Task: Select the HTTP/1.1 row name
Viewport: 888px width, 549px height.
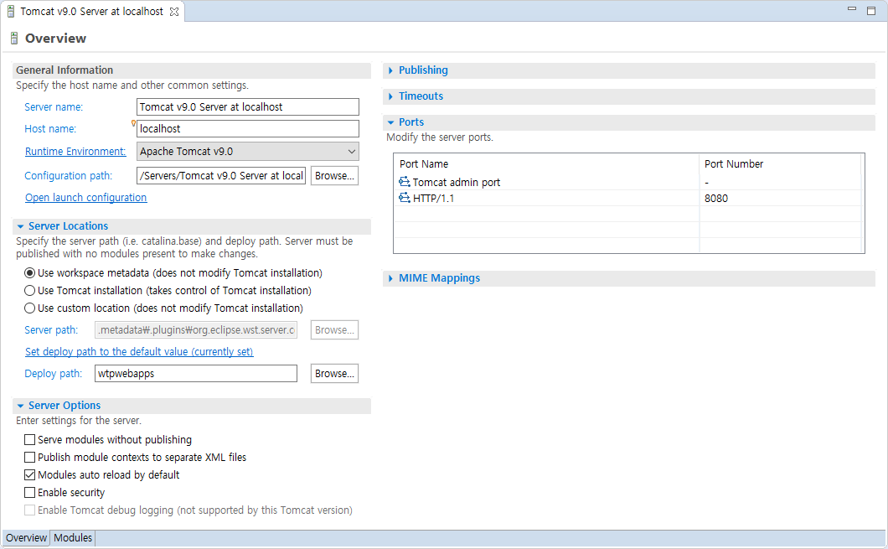Action: 433,199
